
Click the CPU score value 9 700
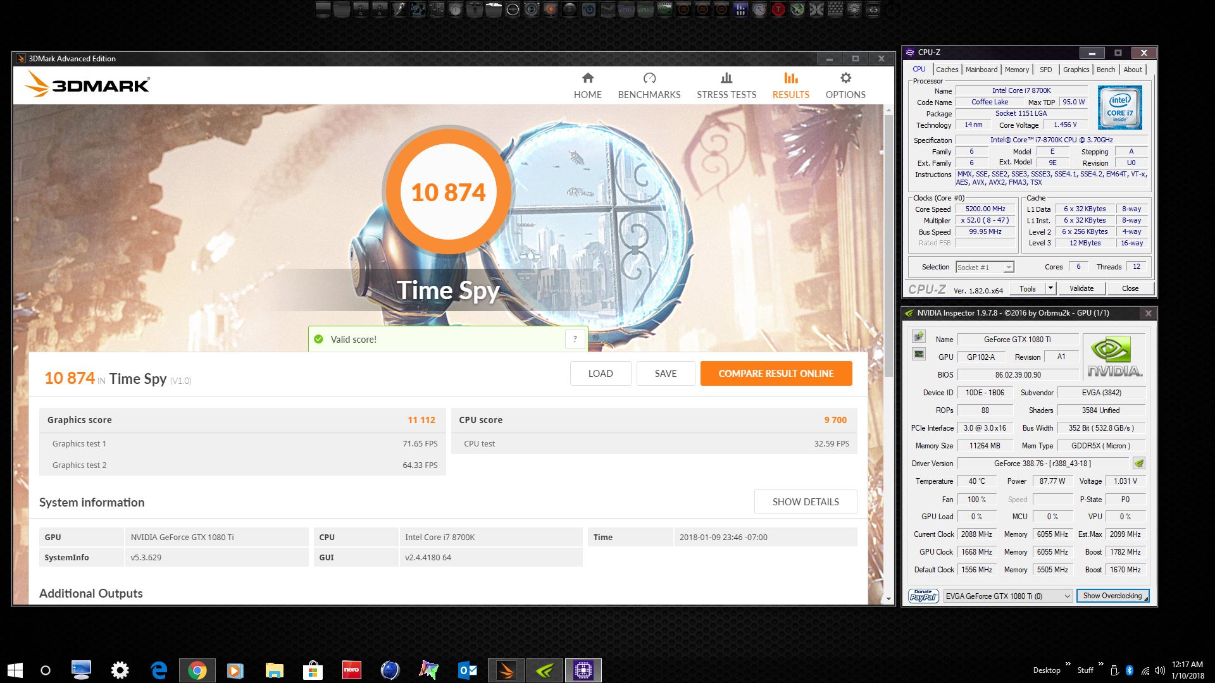coord(835,420)
